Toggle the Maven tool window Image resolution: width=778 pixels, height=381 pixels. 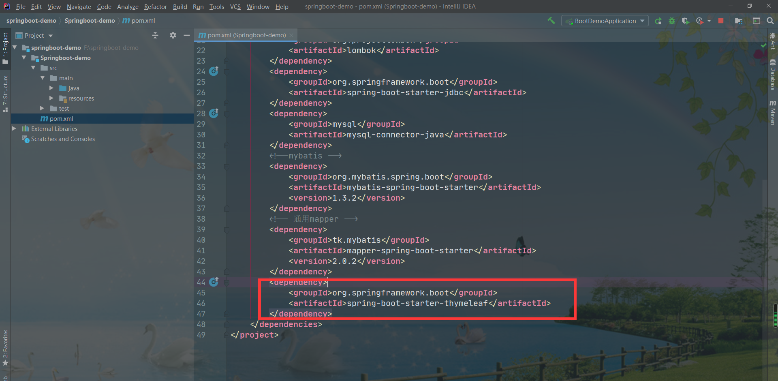773,113
